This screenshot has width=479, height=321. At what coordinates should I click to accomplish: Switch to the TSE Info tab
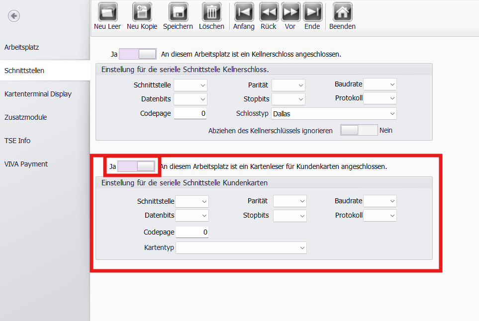tap(17, 141)
